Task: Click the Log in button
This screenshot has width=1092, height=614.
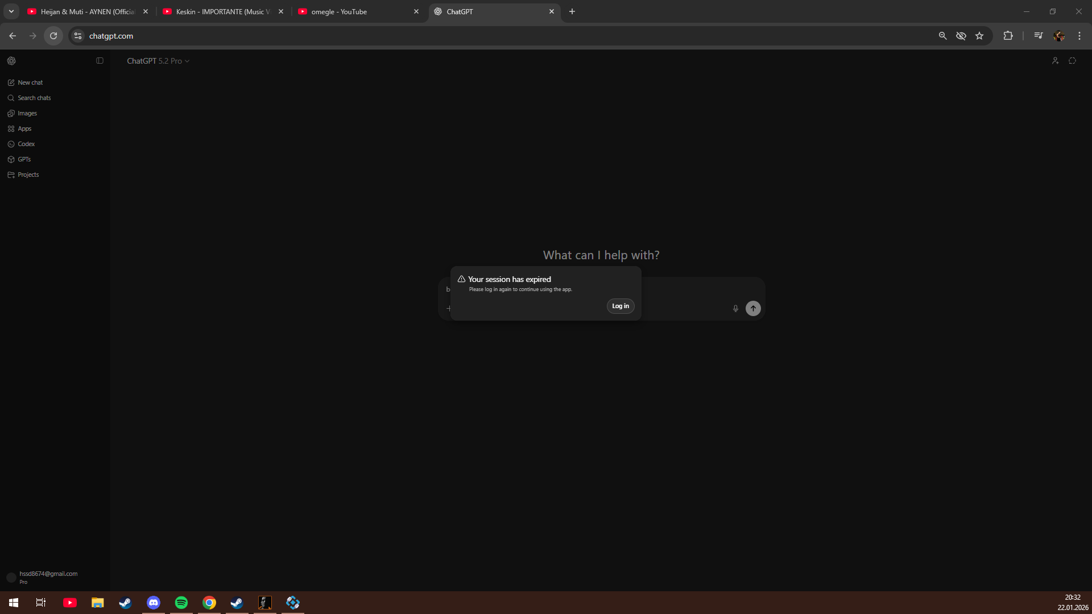Action: click(621, 306)
